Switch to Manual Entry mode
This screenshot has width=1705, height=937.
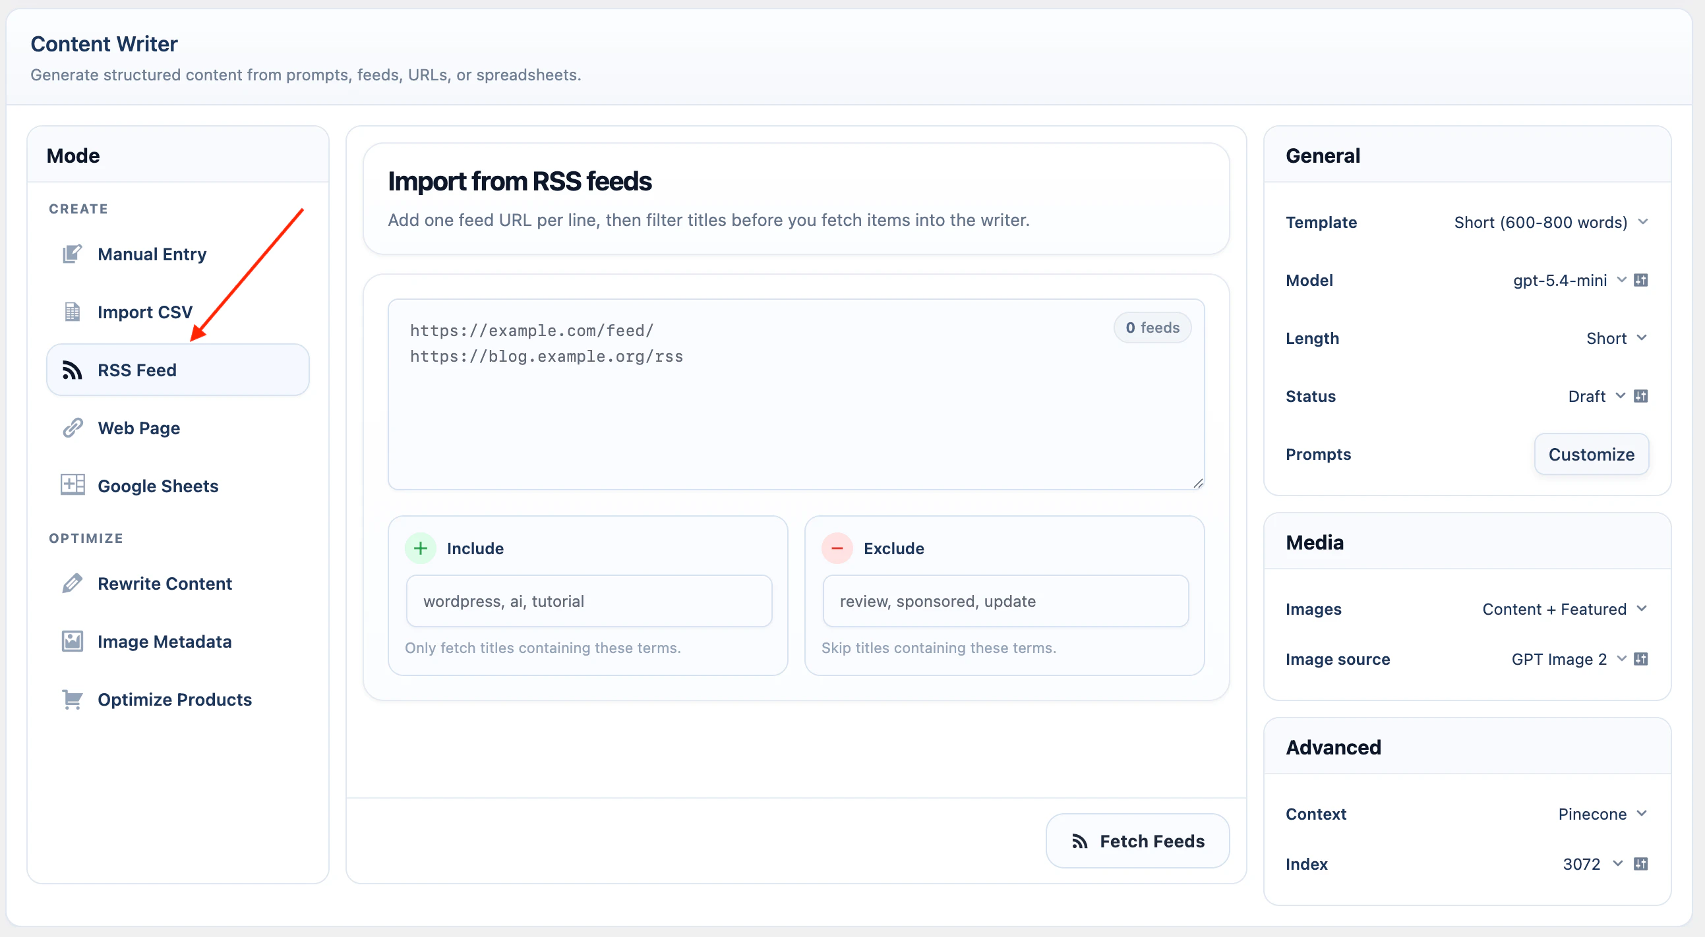(x=177, y=254)
